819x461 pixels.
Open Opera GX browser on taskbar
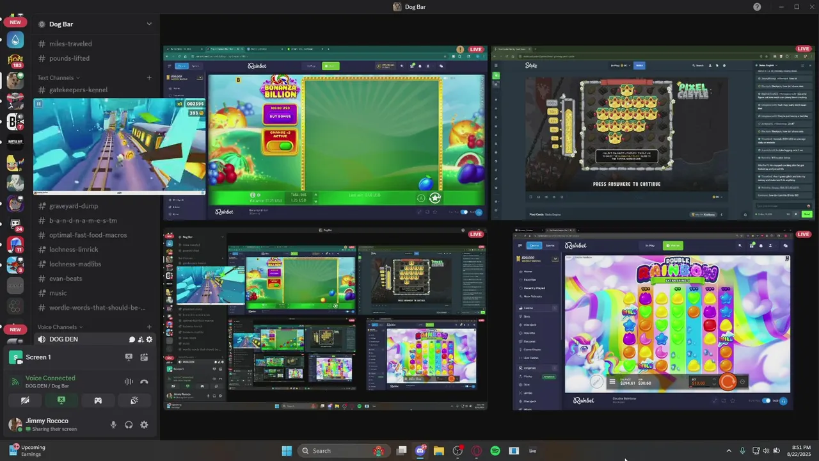point(476,451)
